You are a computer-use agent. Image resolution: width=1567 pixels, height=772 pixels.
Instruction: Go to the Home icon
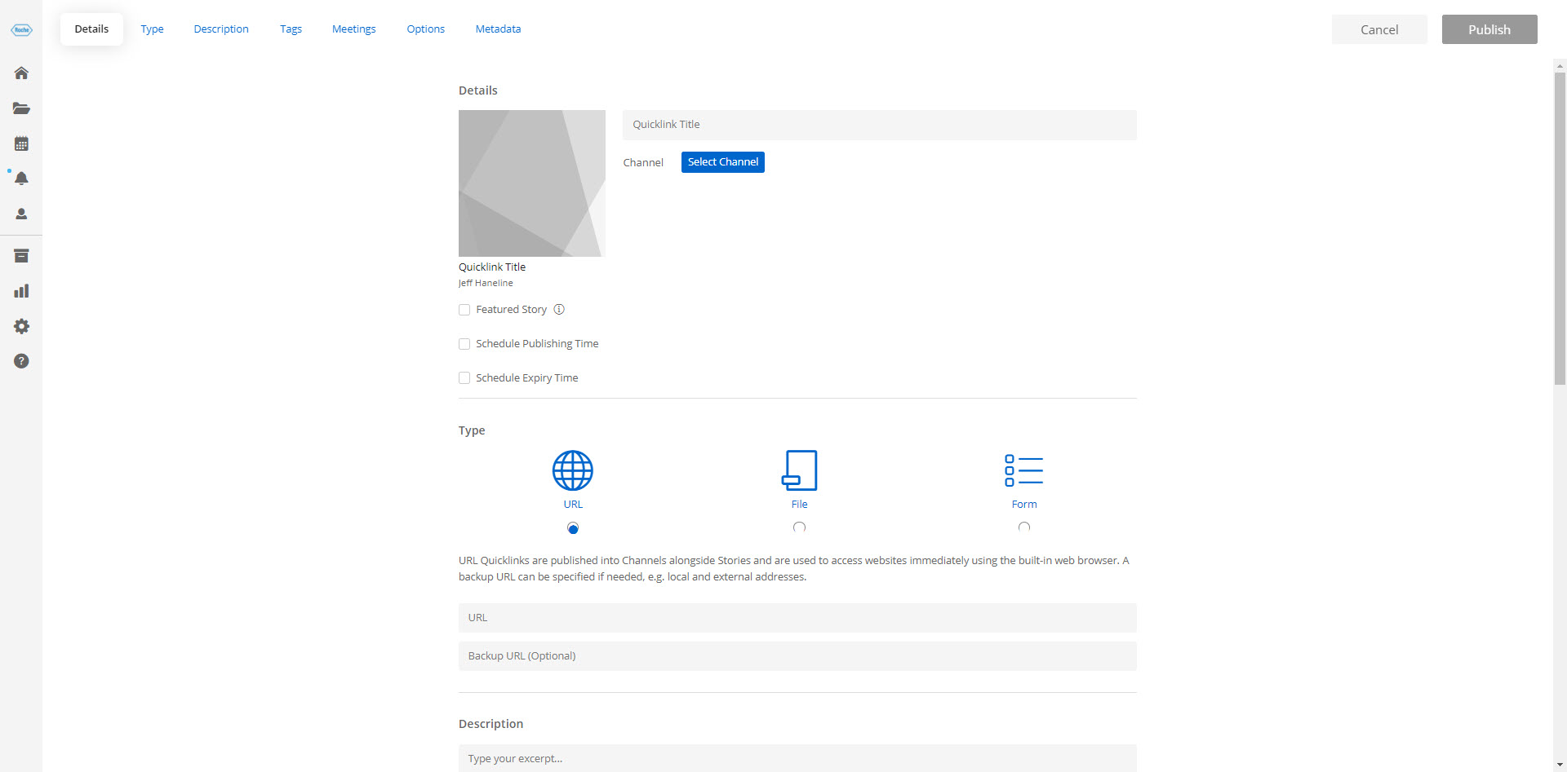(x=21, y=73)
